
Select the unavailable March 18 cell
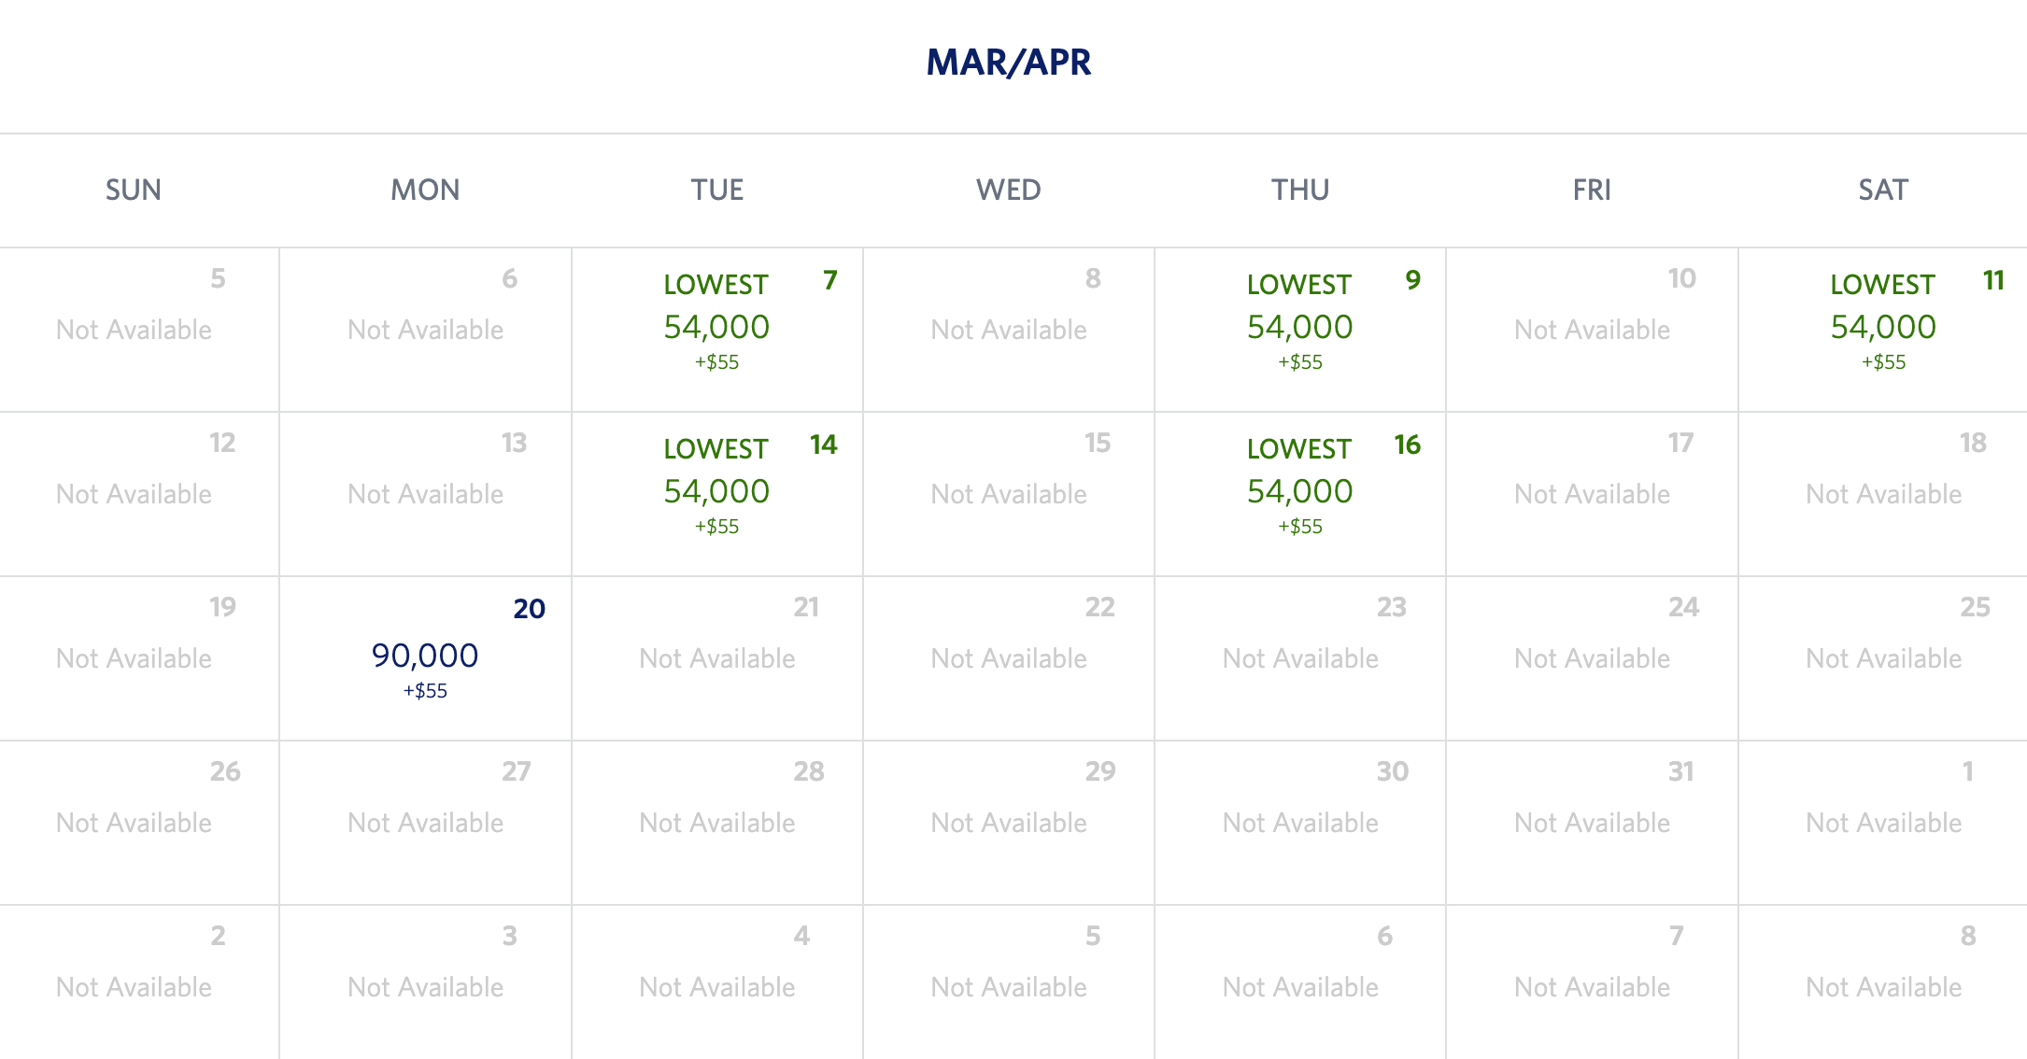pyautogui.click(x=1880, y=493)
